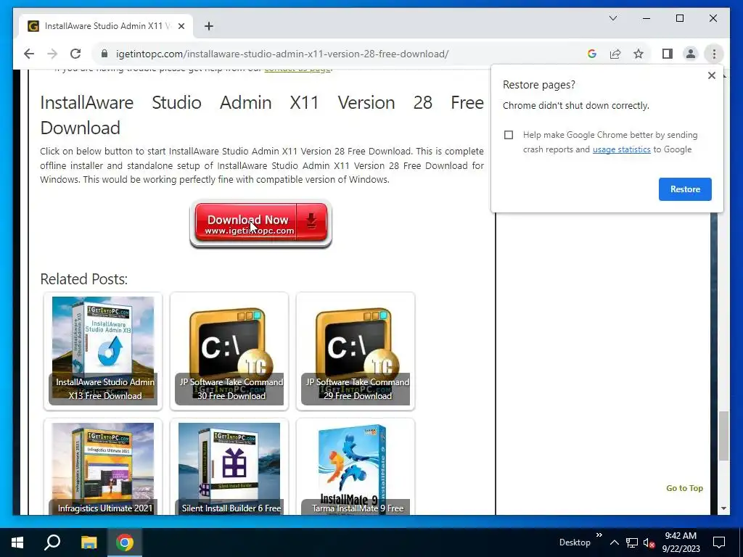743x557 pixels.
Task: Open JP Software Take Command 29 post
Action: (x=356, y=350)
